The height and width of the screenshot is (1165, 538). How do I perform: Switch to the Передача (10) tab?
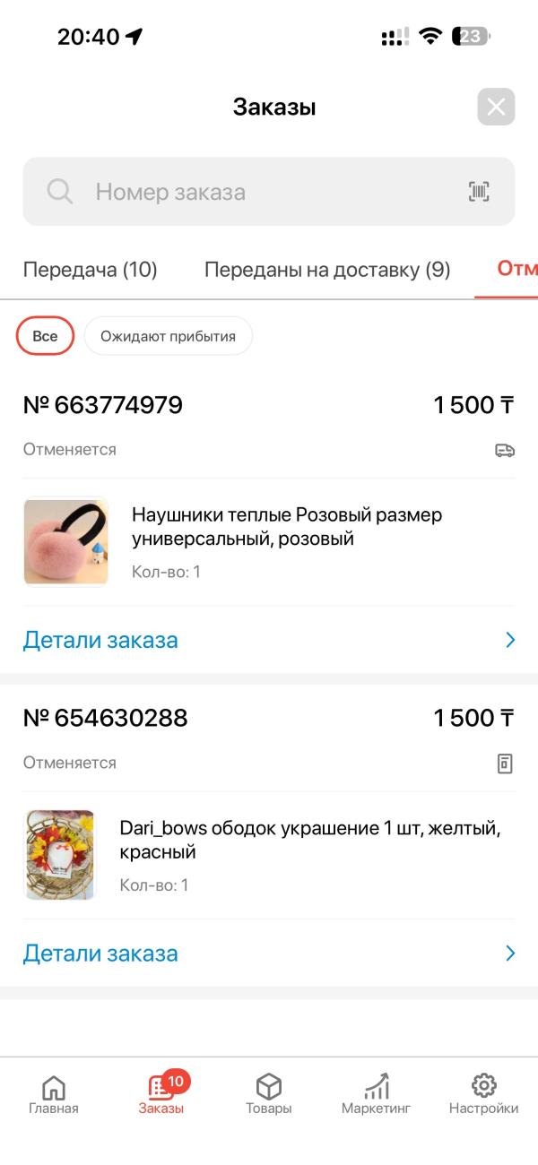tap(91, 270)
